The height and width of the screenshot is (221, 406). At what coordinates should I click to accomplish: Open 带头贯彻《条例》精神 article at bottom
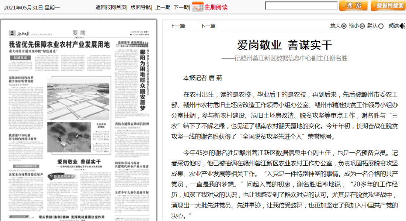pyautogui.click(x=71, y=217)
